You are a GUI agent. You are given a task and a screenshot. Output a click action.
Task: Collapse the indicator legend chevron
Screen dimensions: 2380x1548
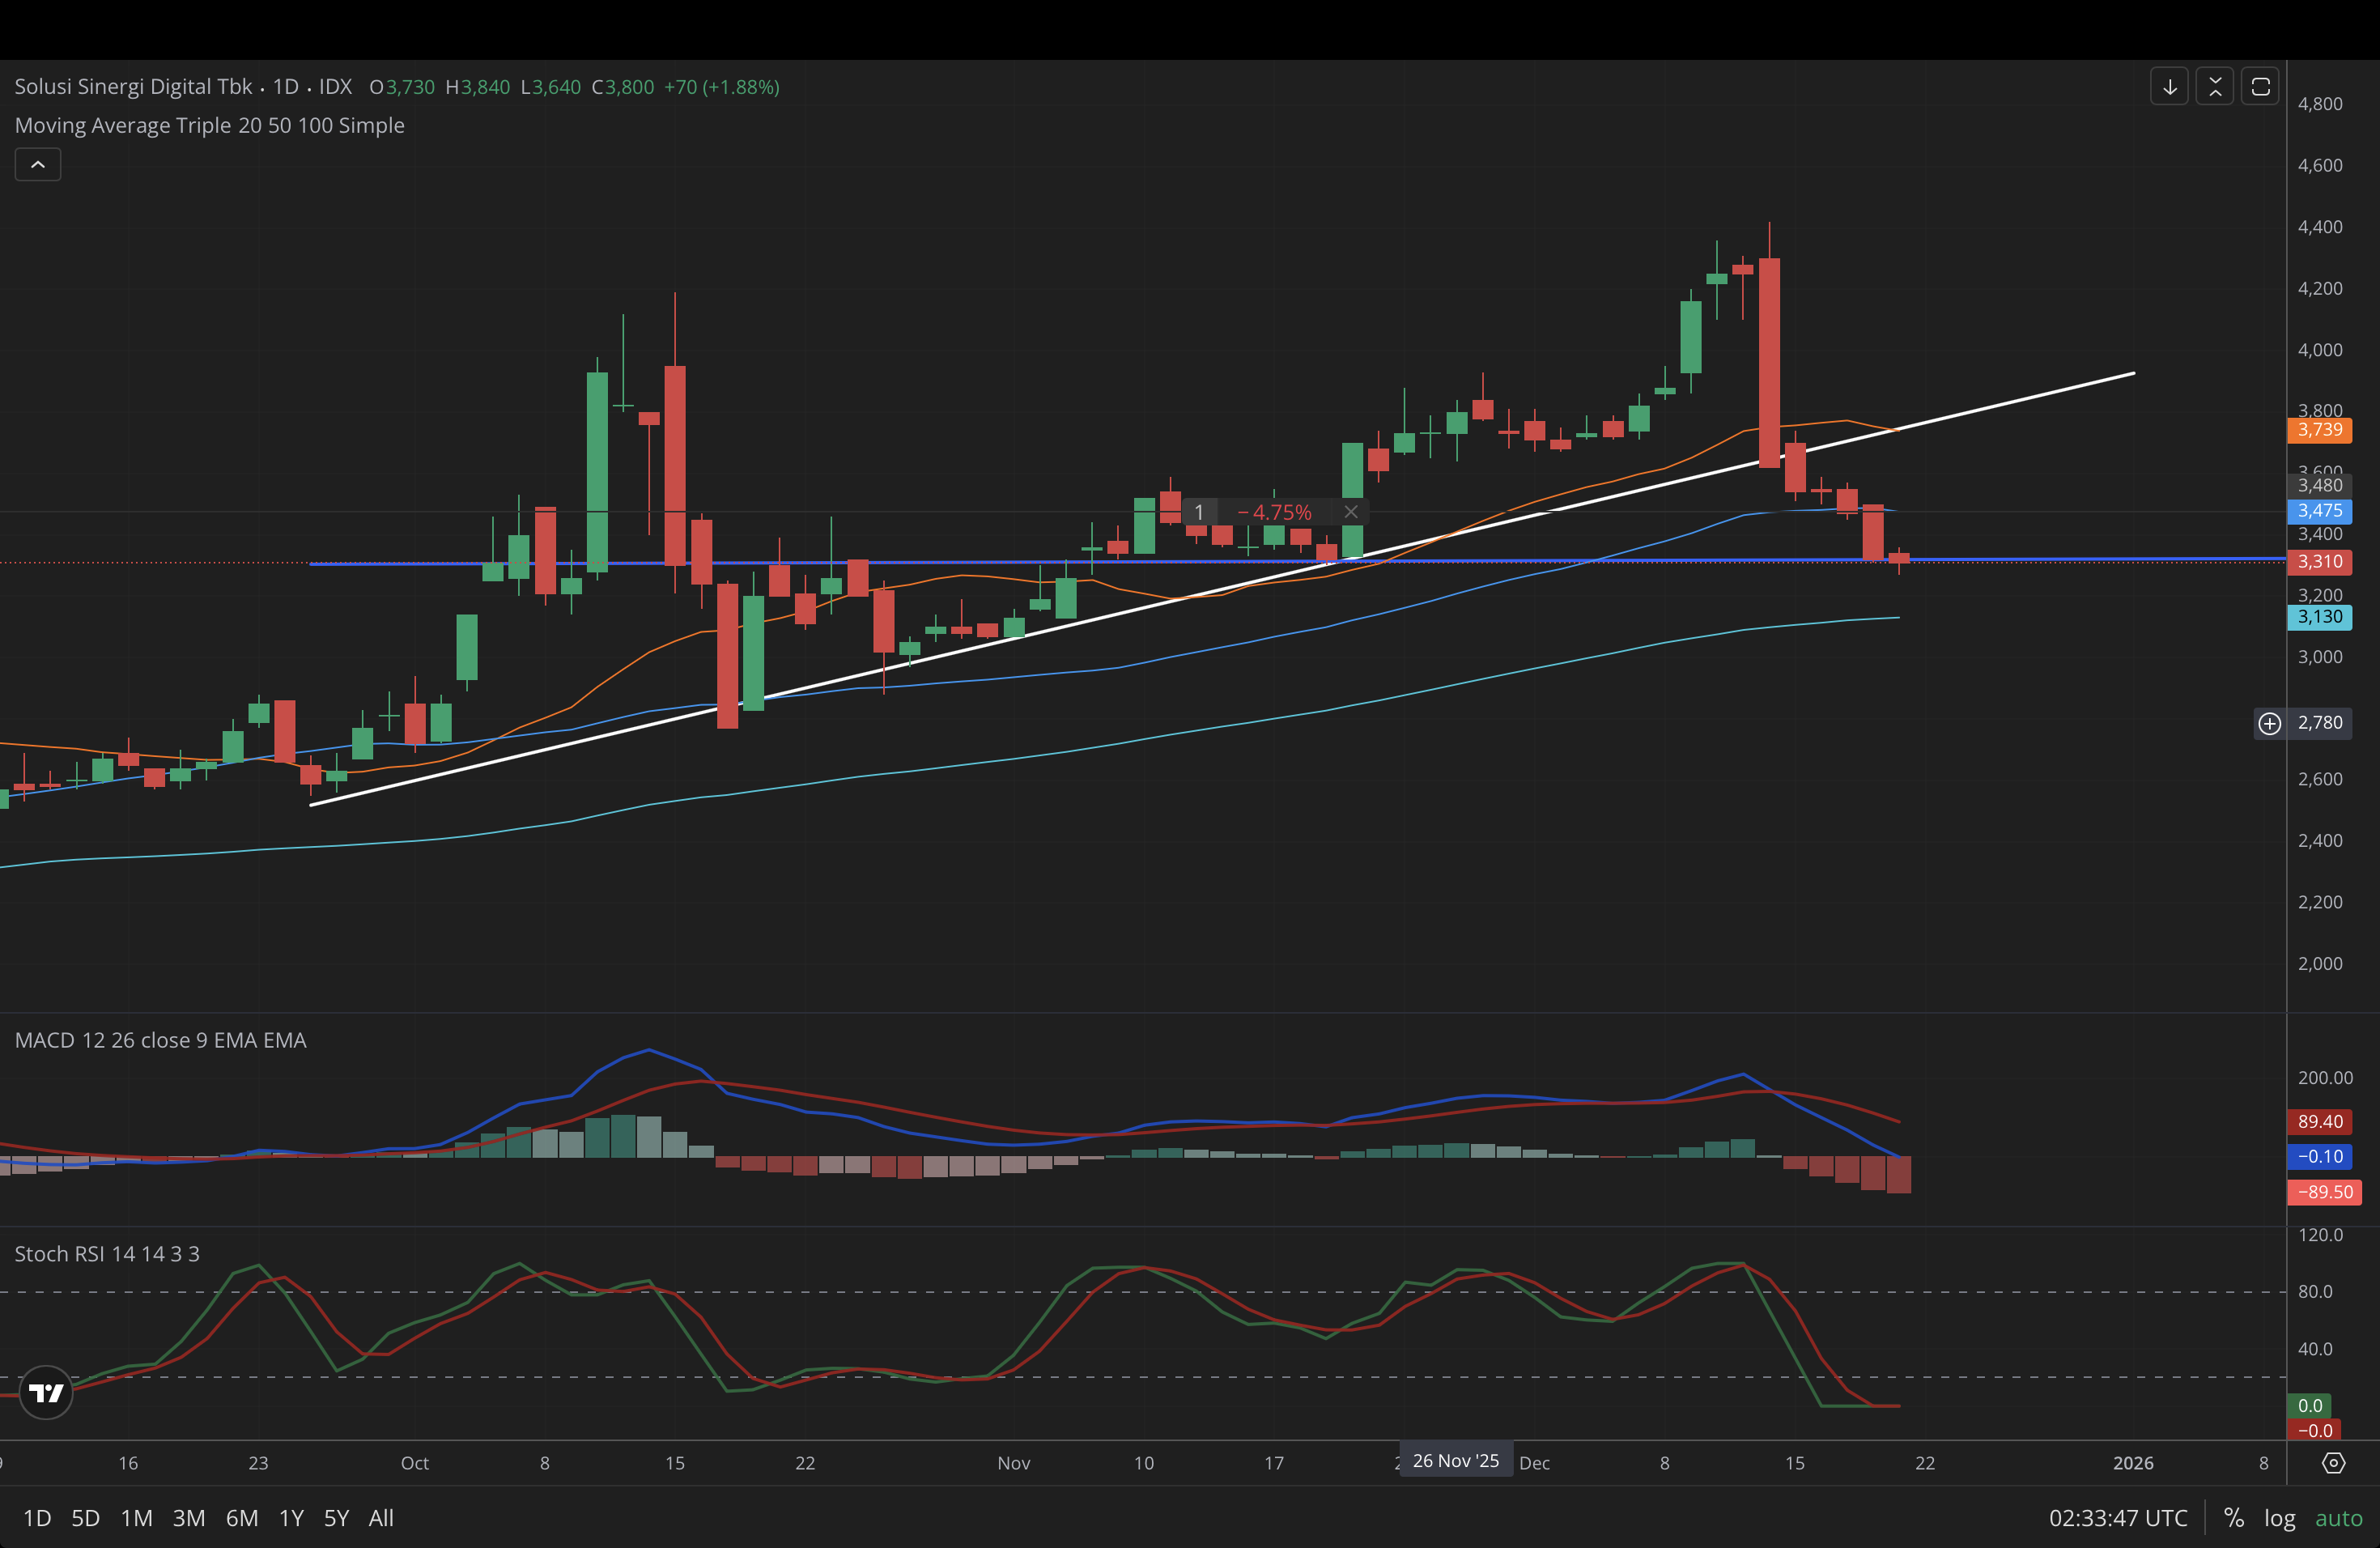[38, 165]
